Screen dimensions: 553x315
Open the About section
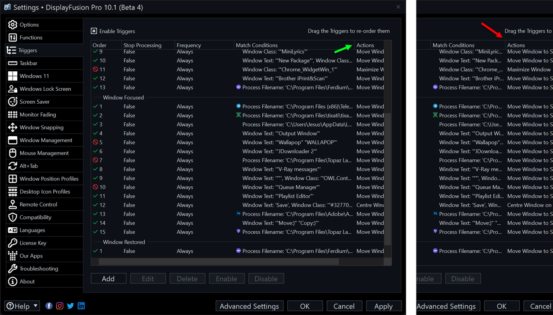(x=44, y=281)
